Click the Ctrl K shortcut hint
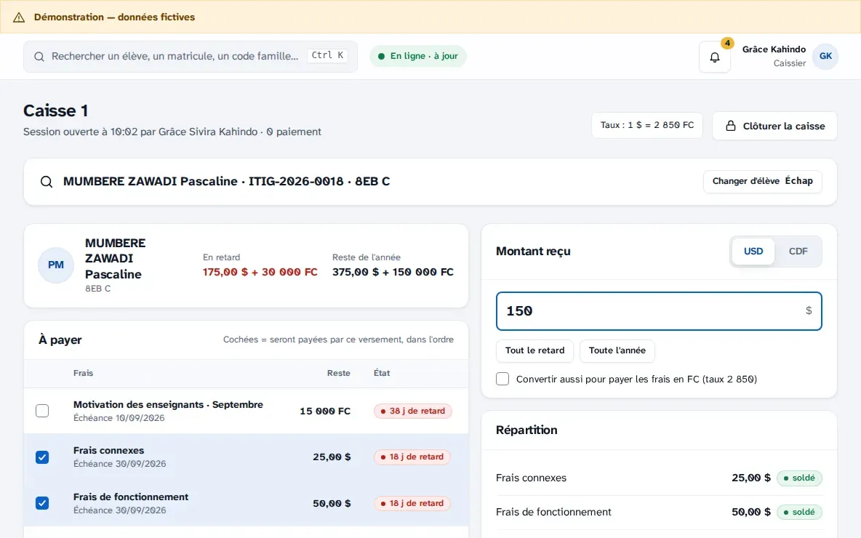Viewport: 861px width, 538px height. (327, 55)
